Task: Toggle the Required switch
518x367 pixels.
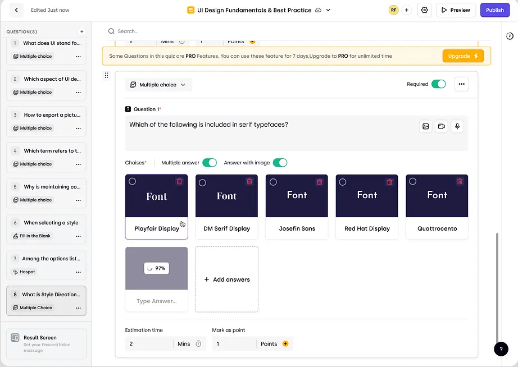Action: pyautogui.click(x=438, y=84)
